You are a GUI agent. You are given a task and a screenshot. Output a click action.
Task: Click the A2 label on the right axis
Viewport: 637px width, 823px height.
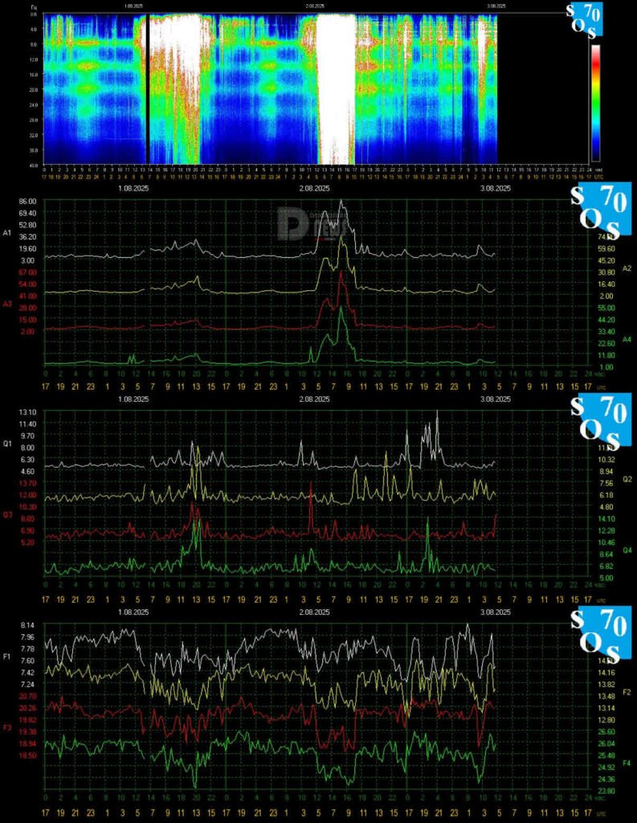pyautogui.click(x=627, y=268)
